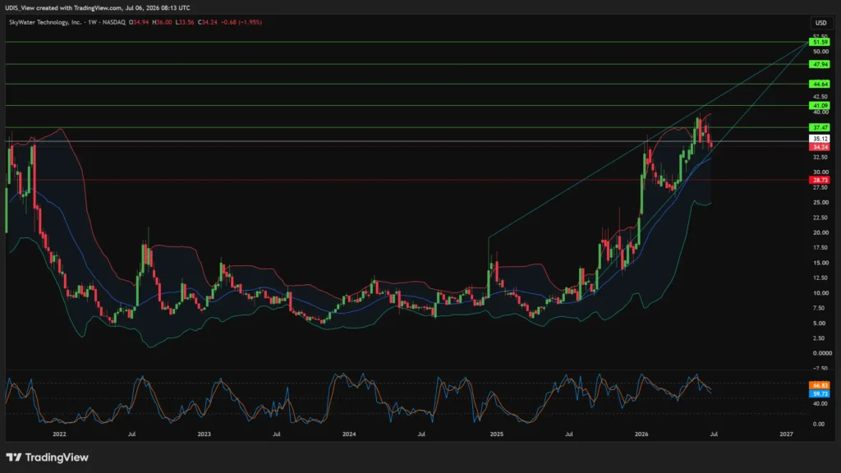Click the 2024 time axis label
Screen dimensions: 841x473
pos(349,434)
